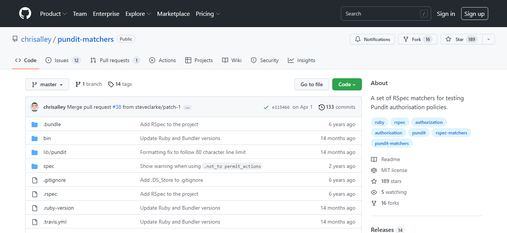
Task: Open the Pull requests tab
Action: coord(115,60)
